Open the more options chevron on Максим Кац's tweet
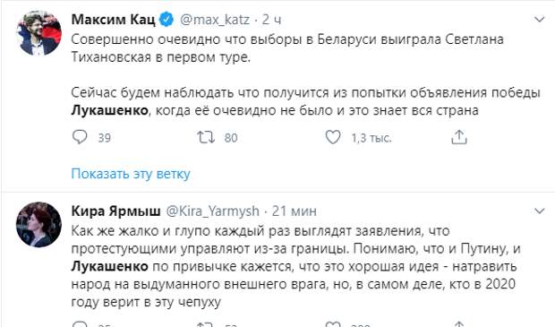Viewport: 555px width, 327px height. (x=539, y=19)
